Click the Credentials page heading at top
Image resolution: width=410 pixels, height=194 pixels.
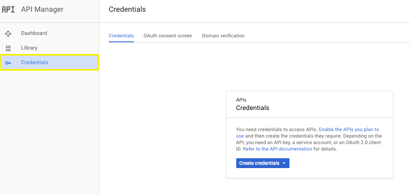(x=127, y=9)
